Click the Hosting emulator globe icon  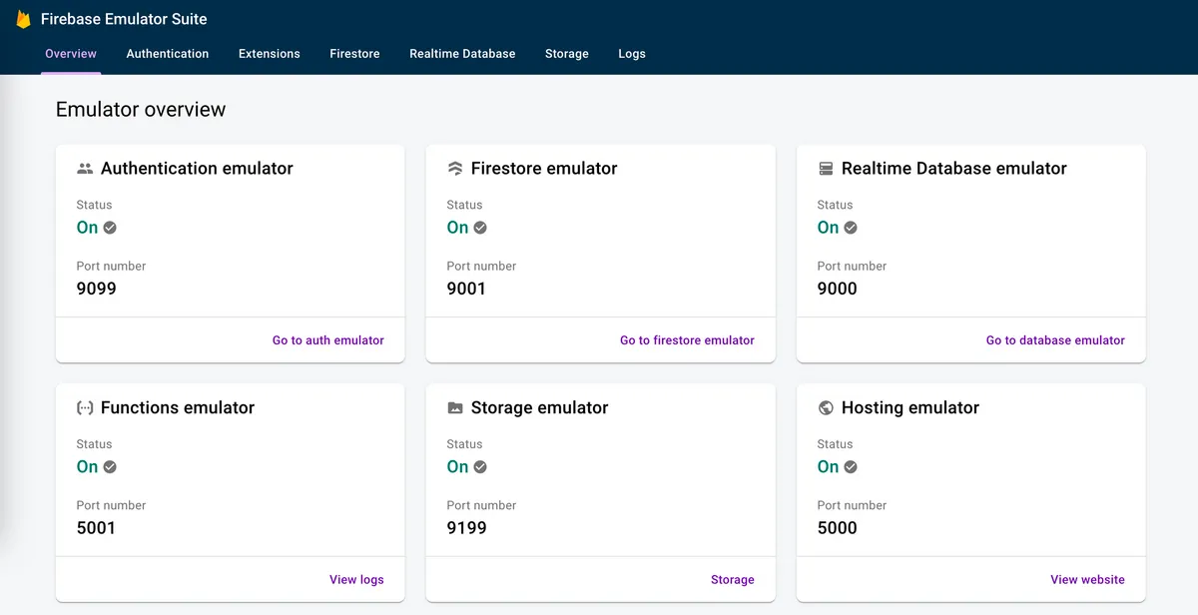826,408
